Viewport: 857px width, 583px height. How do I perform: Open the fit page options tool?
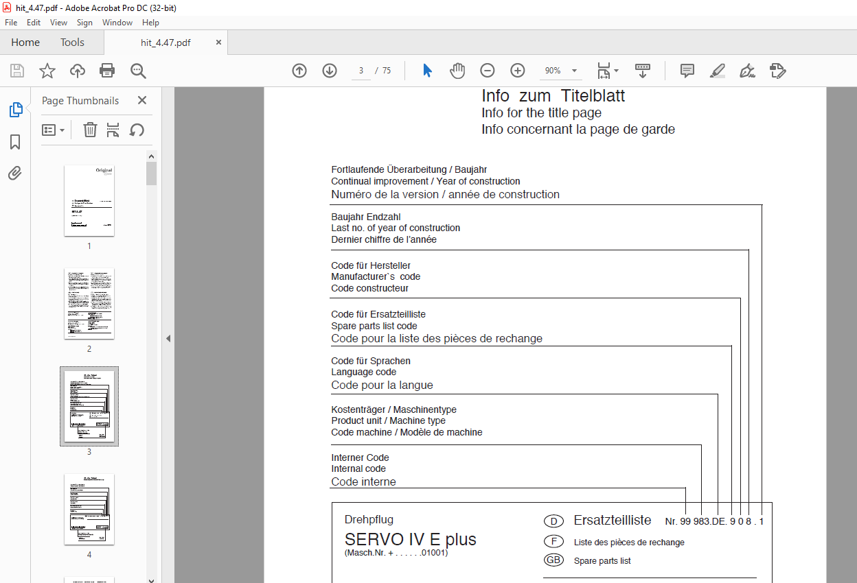[x=604, y=71]
